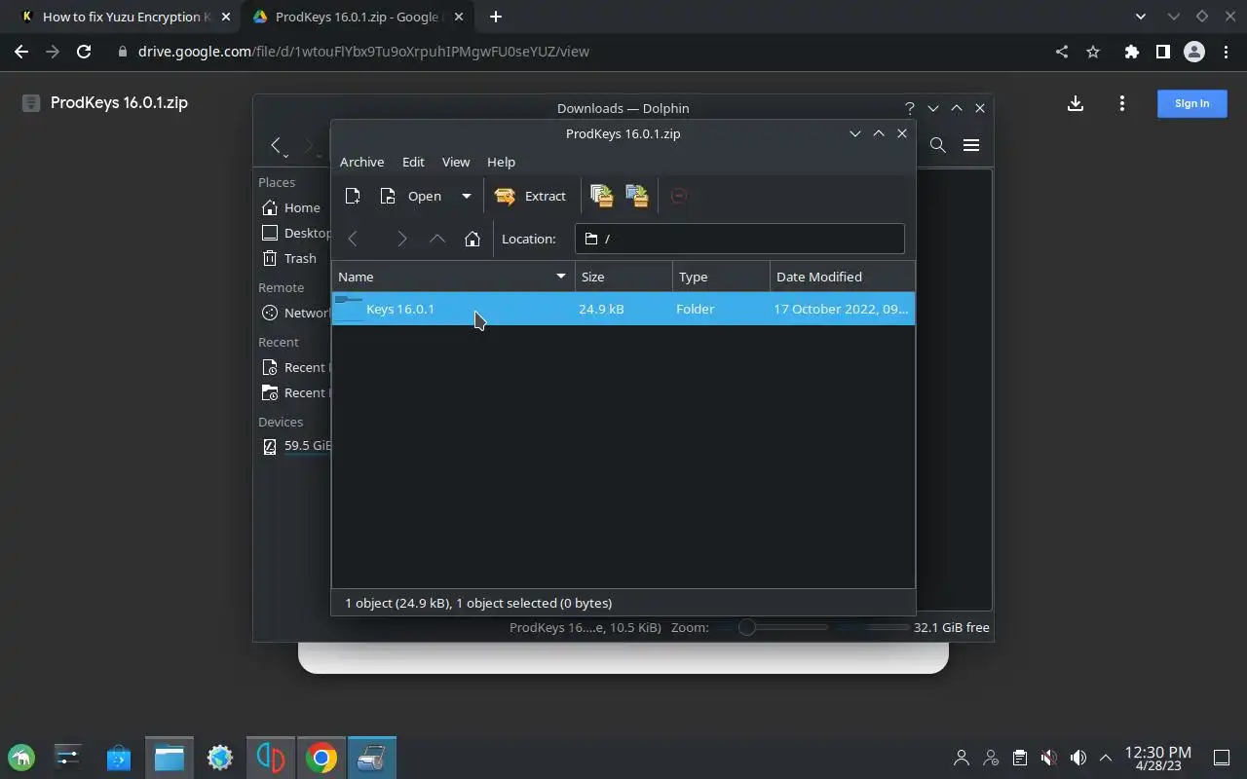Click the 17 October 2022 date cell
Image resolution: width=1247 pixels, height=779 pixels.
(841, 309)
